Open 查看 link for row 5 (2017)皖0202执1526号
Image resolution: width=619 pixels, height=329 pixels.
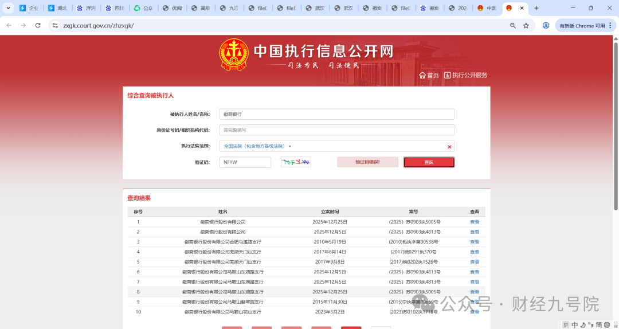pos(475,262)
